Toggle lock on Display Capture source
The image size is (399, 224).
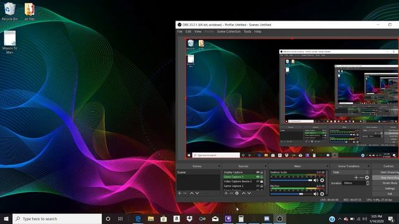[x=262, y=172]
